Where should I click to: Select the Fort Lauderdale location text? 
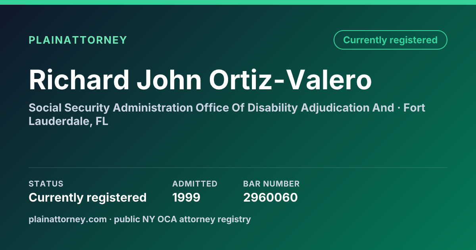click(x=415, y=108)
